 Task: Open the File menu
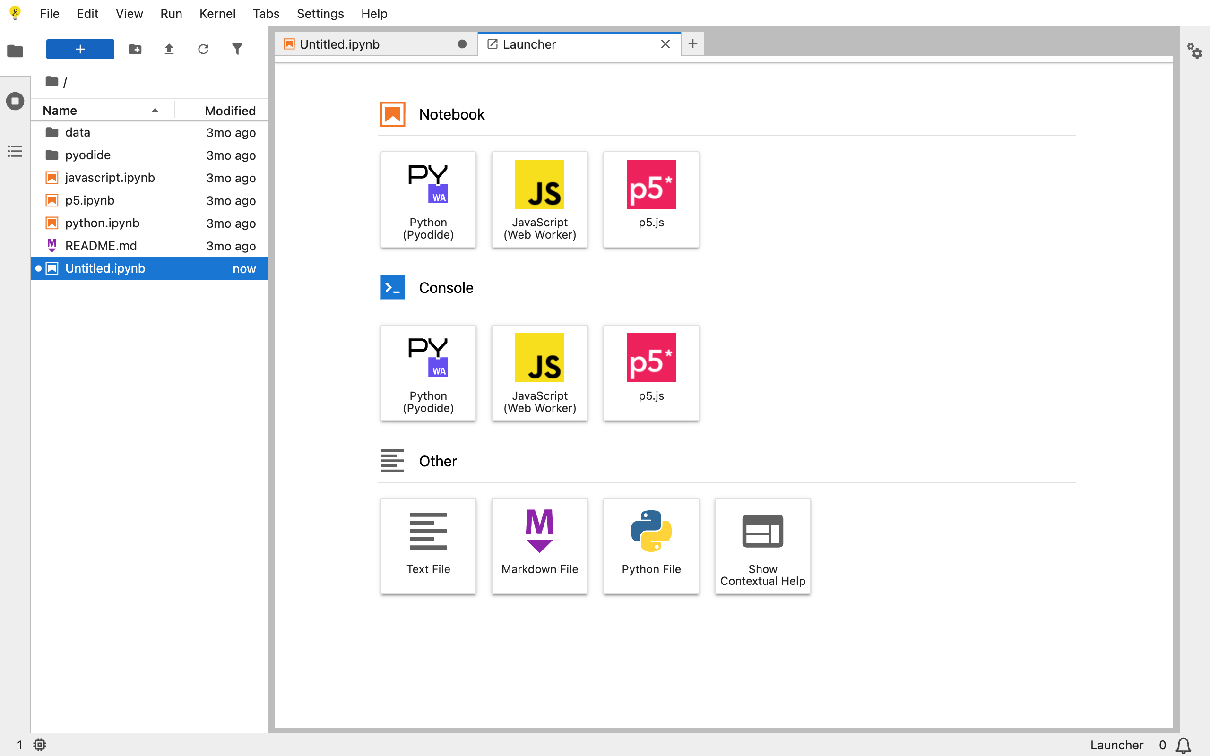point(50,14)
